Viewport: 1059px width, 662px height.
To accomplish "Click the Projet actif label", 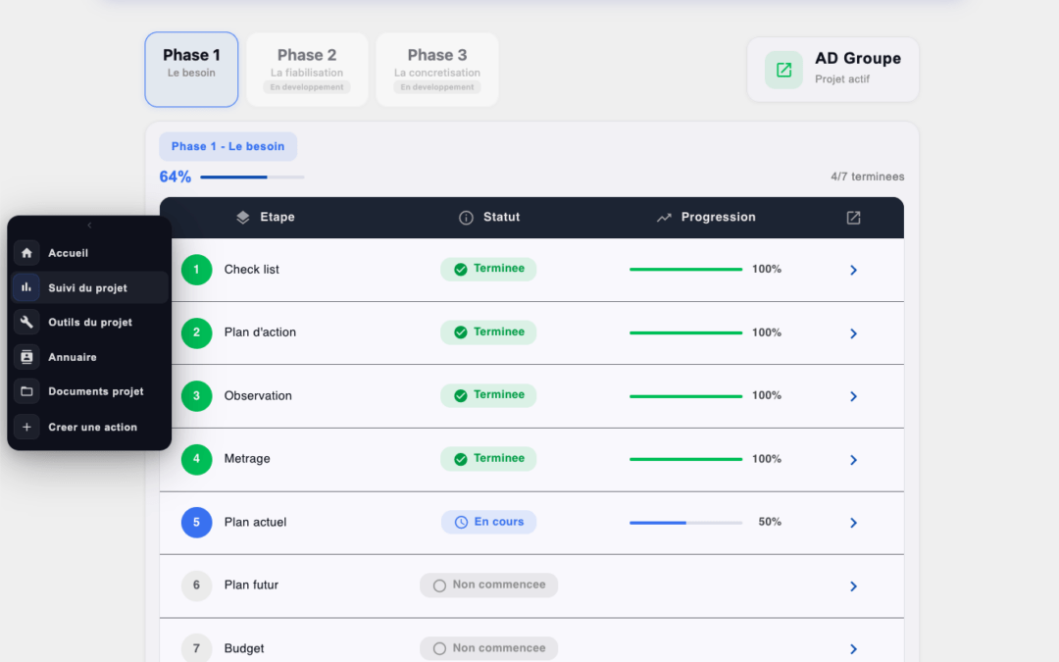I will pos(841,79).
